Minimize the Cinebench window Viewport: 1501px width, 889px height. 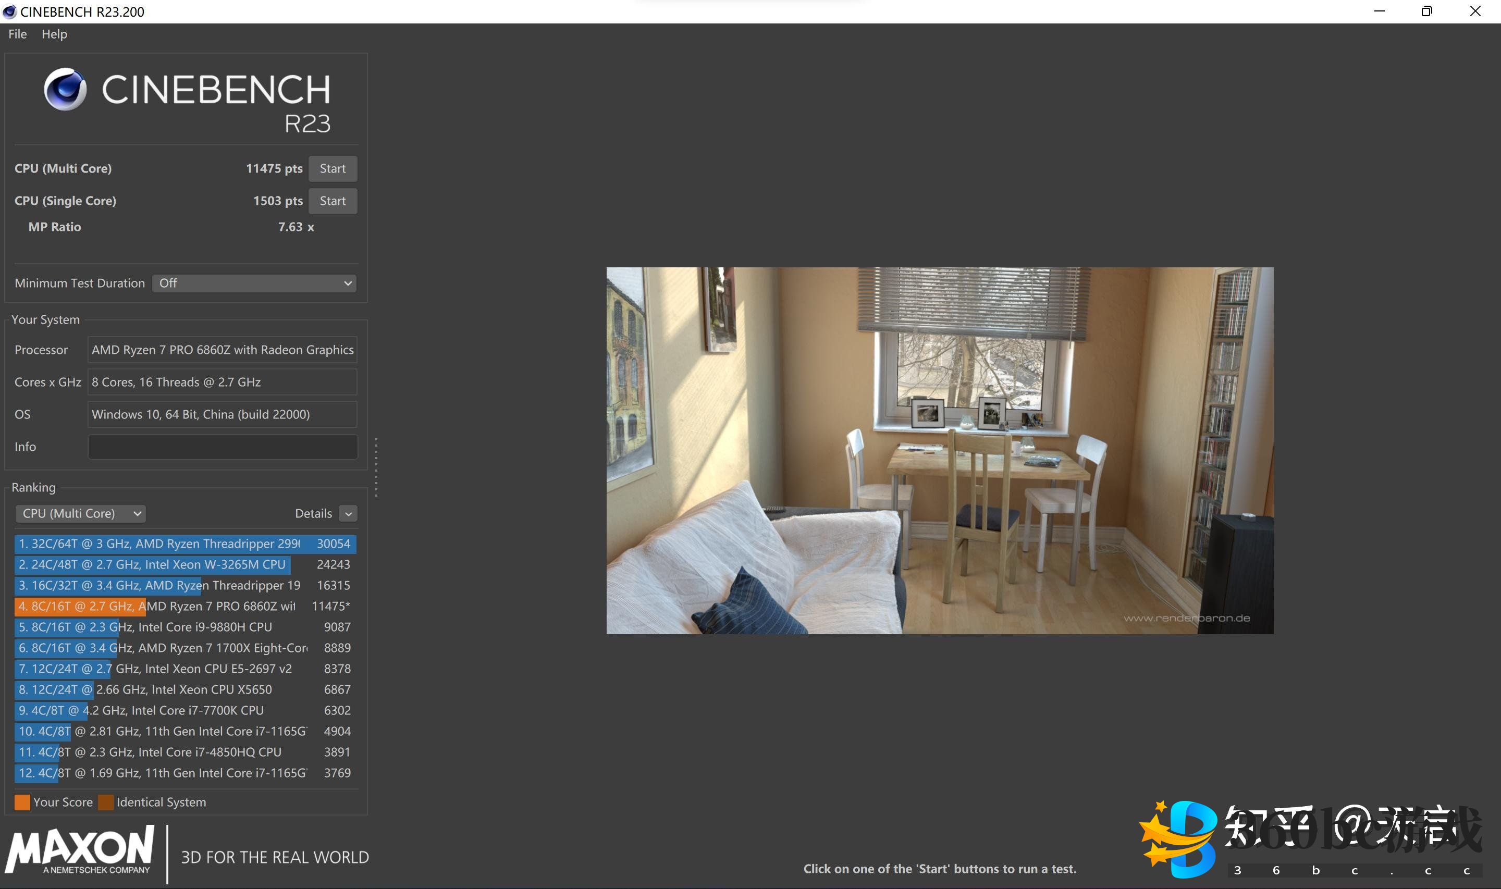(x=1380, y=11)
